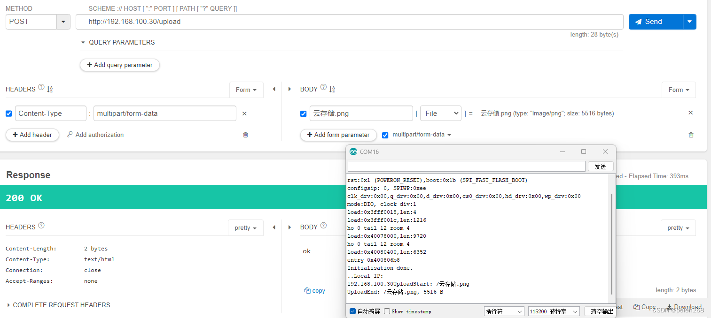Open the 换行符 line ending dropdown
Viewport: 711px width, 318px height.
[x=504, y=311]
